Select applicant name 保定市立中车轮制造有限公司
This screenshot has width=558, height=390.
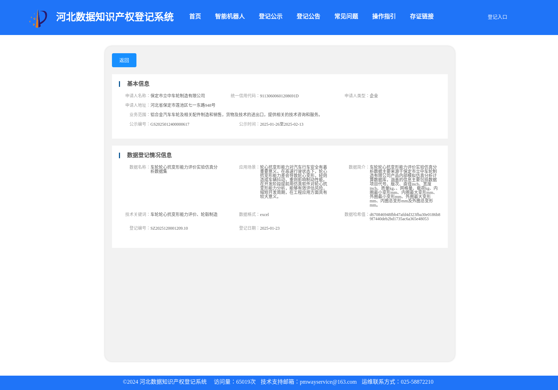tap(178, 96)
